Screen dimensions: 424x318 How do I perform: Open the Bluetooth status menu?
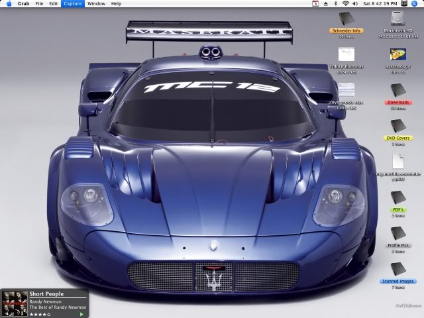[x=336, y=4]
